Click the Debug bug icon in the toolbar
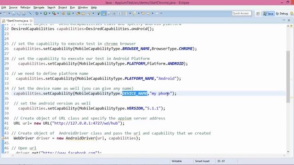294x165 pixels. click(x=37, y=13)
